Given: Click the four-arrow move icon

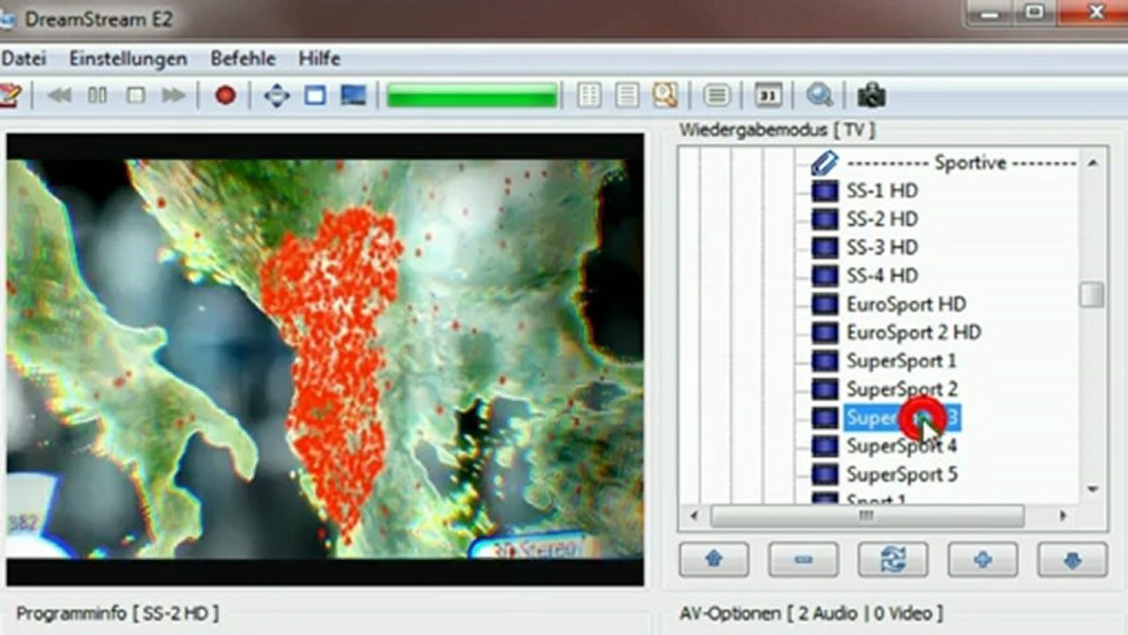Looking at the screenshot, I should (x=277, y=95).
